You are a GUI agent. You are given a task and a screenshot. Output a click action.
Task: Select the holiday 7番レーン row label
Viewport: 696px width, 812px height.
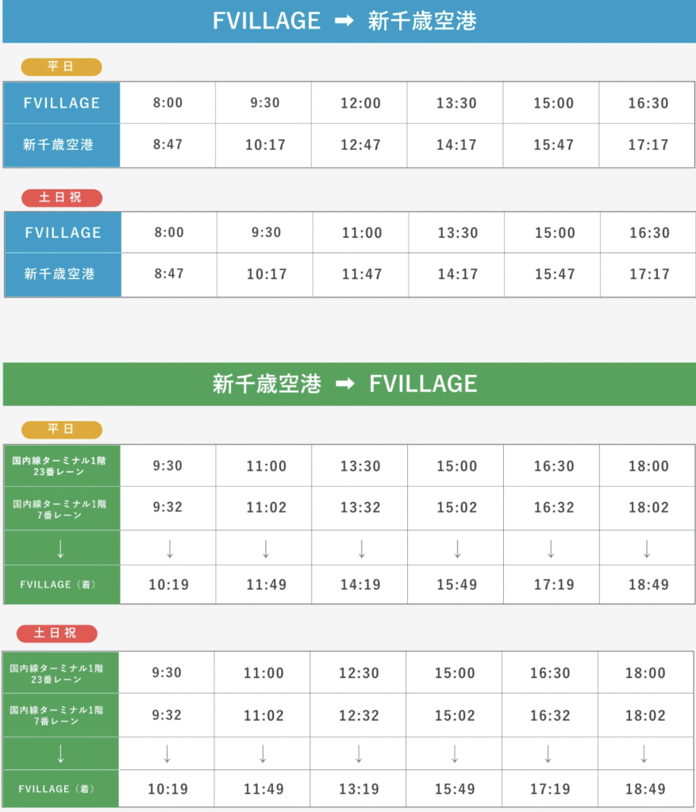tap(56, 716)
